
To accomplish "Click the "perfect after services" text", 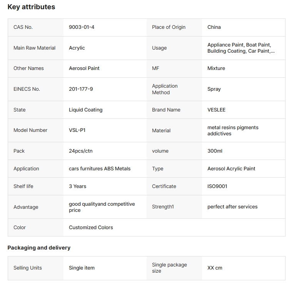I will [232, 207].
